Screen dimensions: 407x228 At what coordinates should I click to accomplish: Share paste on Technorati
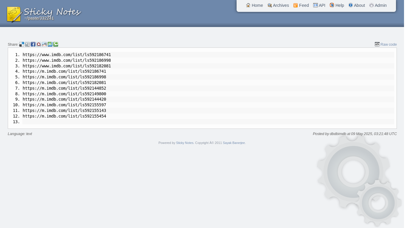[56, 44]
